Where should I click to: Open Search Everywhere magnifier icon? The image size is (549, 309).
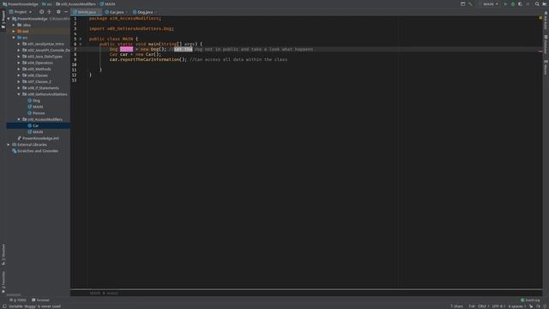[537, 4]
